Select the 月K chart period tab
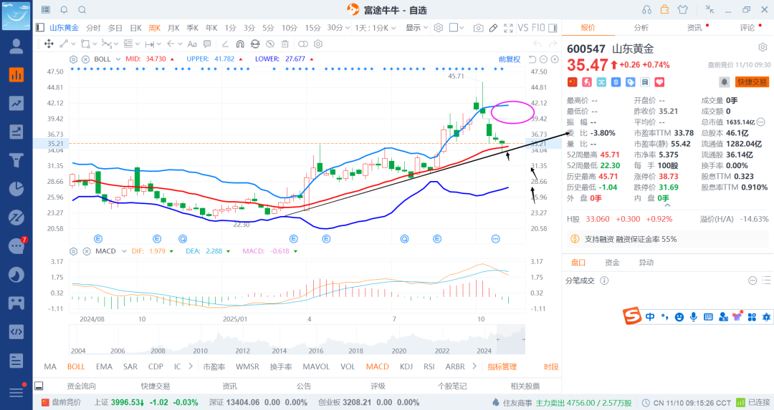 173,28
